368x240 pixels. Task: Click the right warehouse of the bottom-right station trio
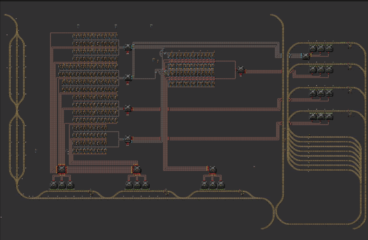[221, 185]
